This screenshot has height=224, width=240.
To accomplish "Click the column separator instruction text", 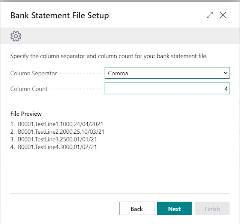I will (x=109, y=56).
